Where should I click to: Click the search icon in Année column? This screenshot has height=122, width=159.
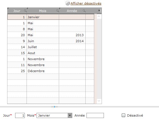point(84,11)
